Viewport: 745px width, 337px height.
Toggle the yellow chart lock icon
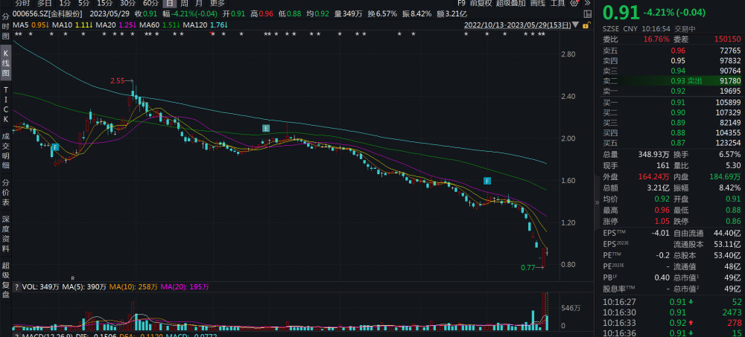click(x=589, y=25)
